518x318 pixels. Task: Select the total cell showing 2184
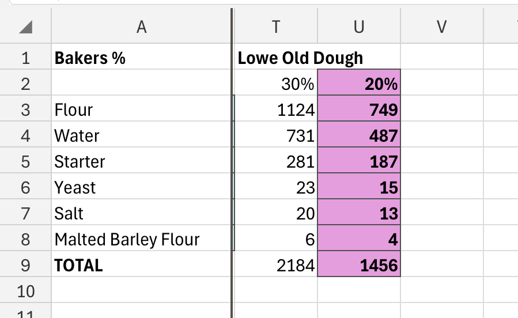click(276, 265)
